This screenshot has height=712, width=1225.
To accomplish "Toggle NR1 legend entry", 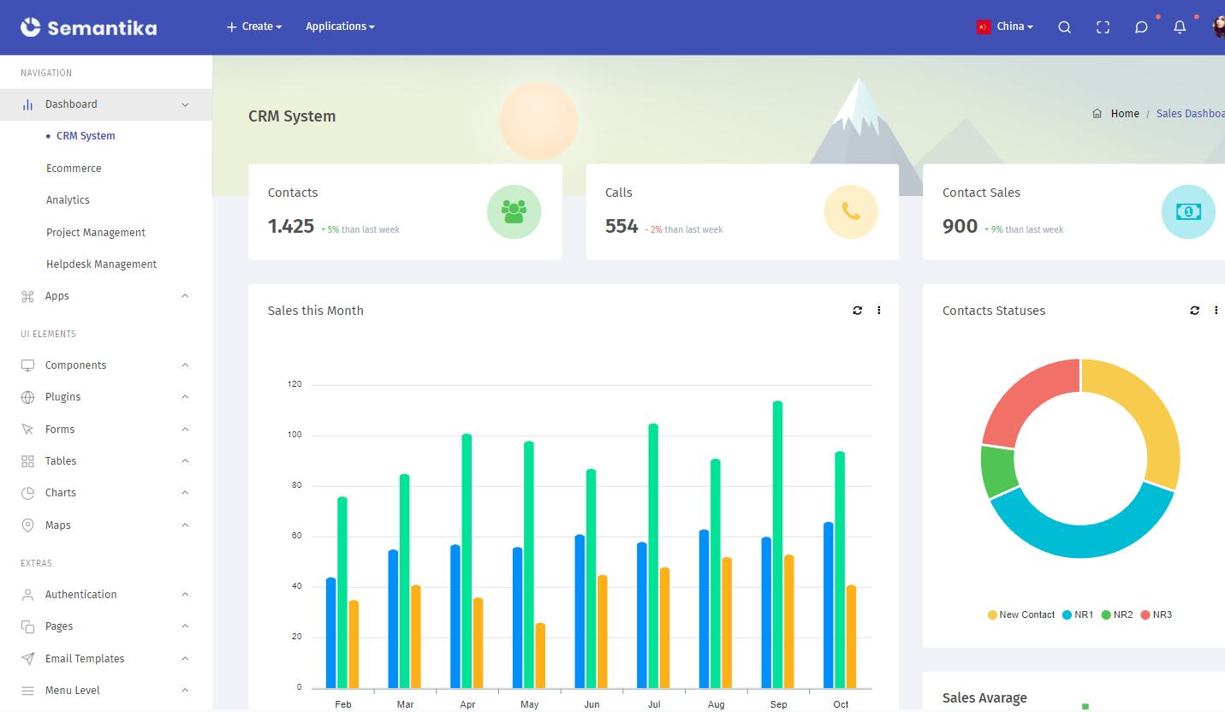I will pyautogui.click(x=1078, y=614).
